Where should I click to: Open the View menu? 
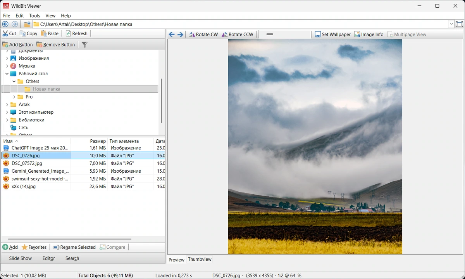50,16
